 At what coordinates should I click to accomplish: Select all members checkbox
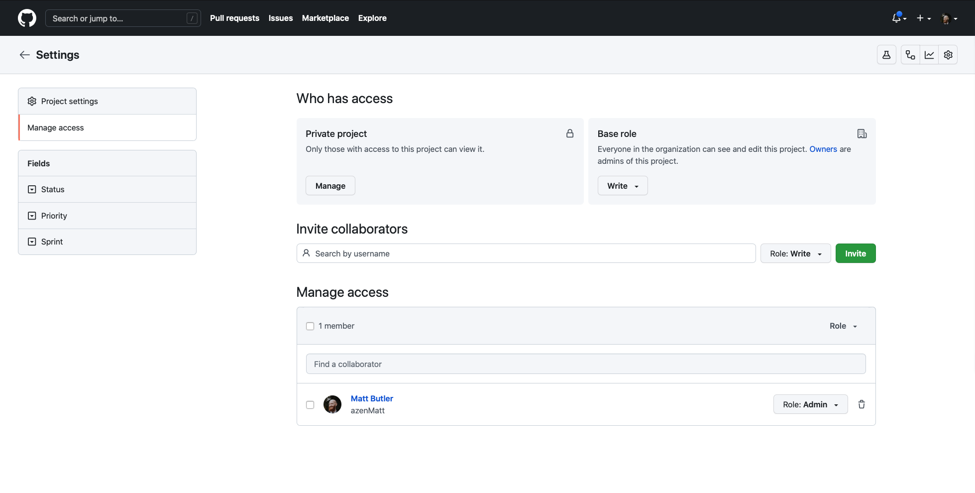point(310,326)
